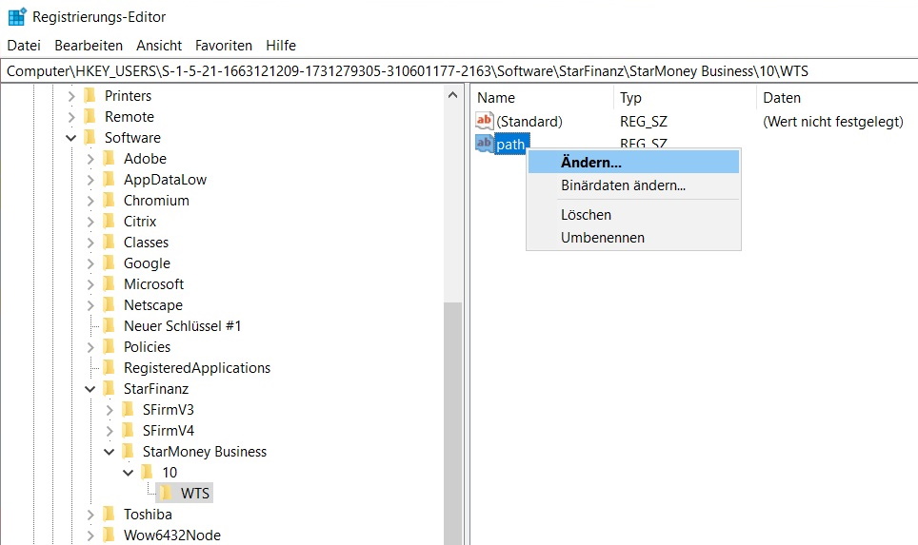Collapse the key named 10
Viewport: 918px width, 545px height.
point(128,473)
